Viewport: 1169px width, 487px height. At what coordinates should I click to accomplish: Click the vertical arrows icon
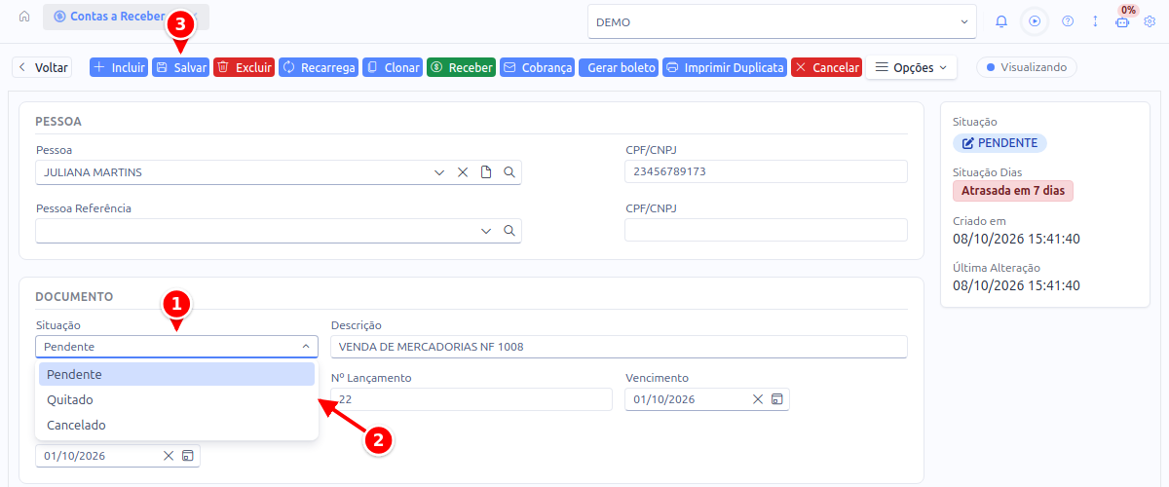1095,21
